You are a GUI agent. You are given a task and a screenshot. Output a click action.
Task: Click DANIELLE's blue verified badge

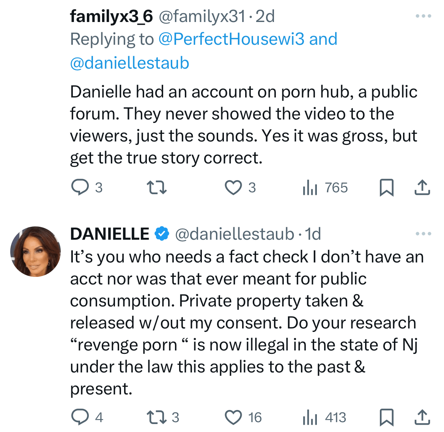coord(162,234)
